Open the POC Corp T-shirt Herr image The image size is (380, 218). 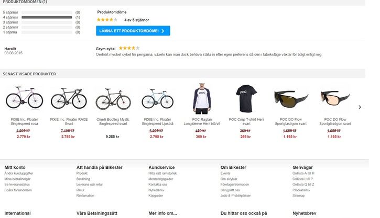[x=245, y=98]
